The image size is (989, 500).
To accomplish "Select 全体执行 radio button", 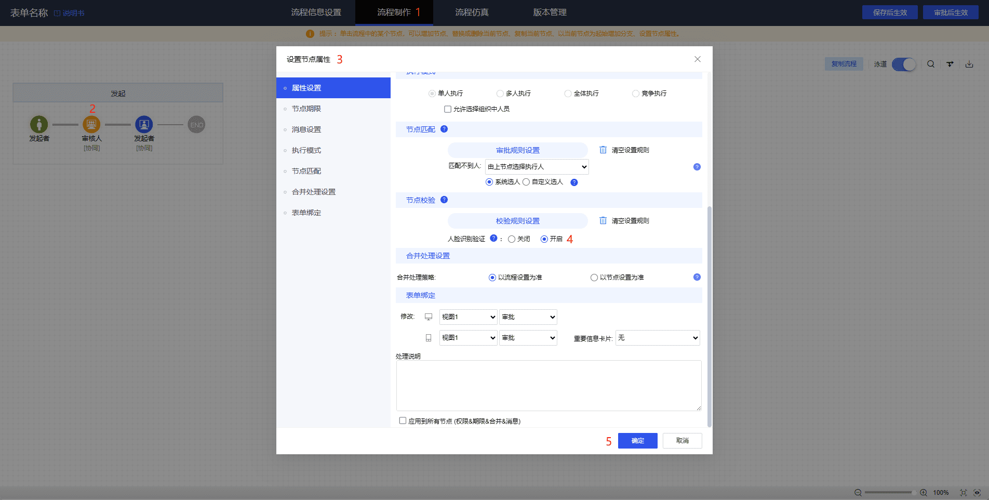I will click(x=568, y=94).
